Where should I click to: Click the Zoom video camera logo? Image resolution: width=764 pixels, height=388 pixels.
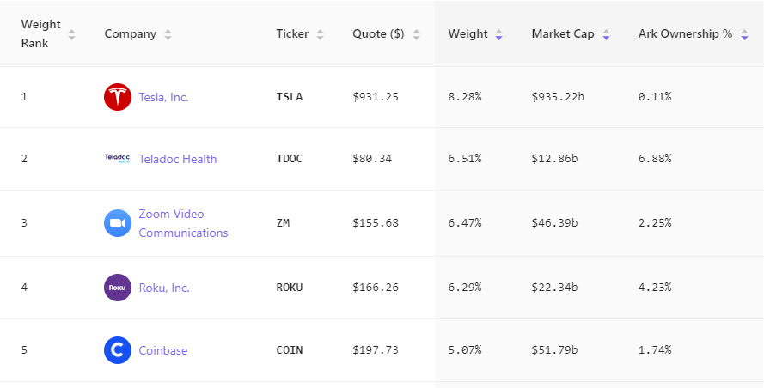[117, 223]
